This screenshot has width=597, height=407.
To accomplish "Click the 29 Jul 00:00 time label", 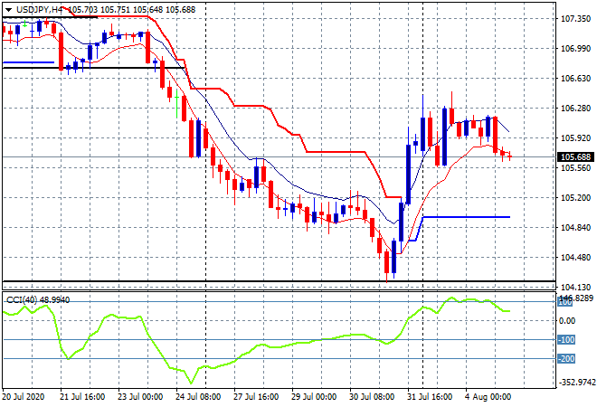I will [x=314, y=397].
